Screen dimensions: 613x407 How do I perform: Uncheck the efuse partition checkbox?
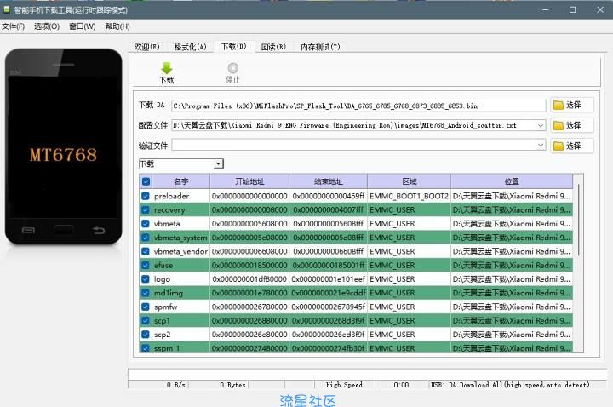click(146, 265)
